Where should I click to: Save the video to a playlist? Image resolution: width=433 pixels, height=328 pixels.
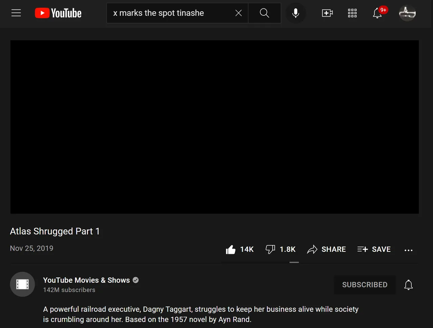pyautogui.click(x=374, y=249)
